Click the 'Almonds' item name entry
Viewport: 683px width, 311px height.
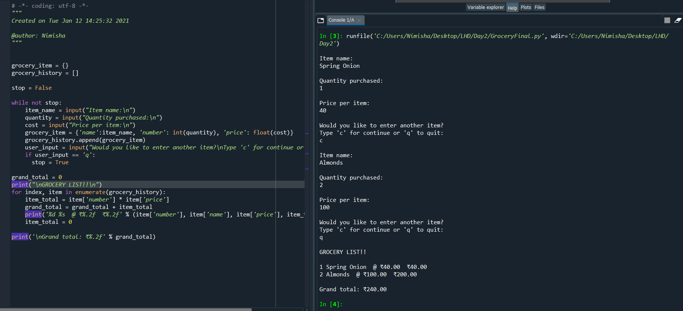pos(331,163)
